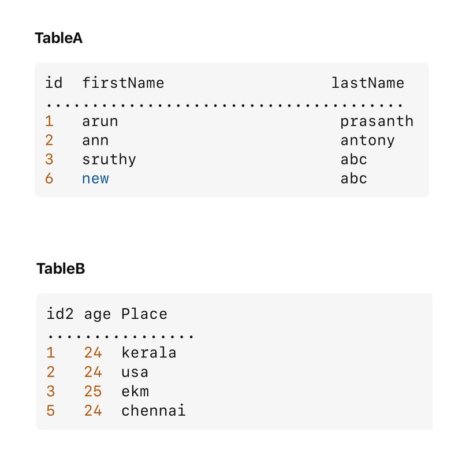Click the age value 25
462x462 pixels.
[93, 392]
